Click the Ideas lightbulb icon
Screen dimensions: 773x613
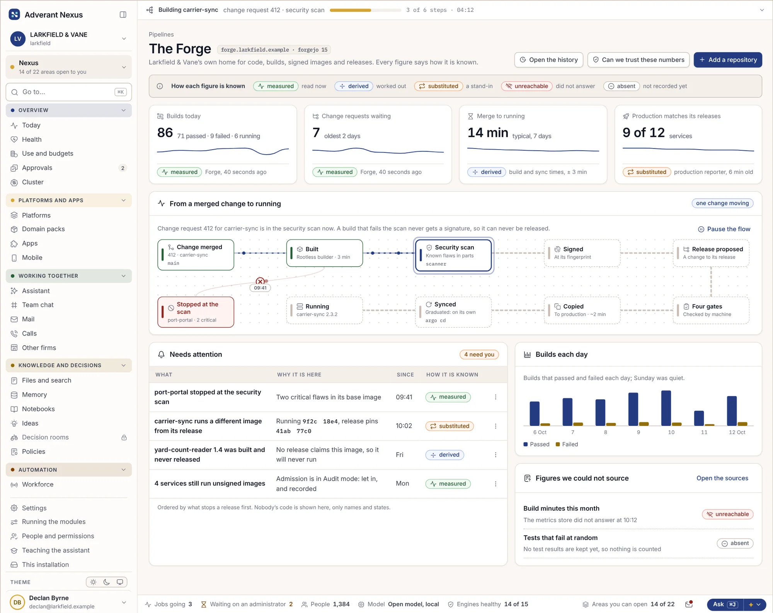click(14, 423)
